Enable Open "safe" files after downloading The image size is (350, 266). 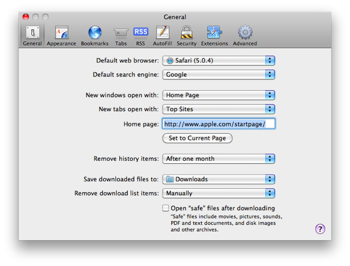[166, 208]
